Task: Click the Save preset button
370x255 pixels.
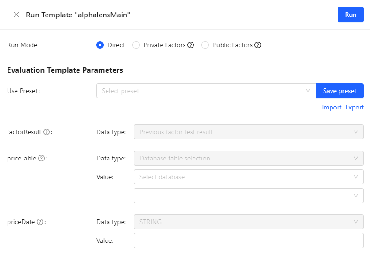Action: [x=339, y=91]
